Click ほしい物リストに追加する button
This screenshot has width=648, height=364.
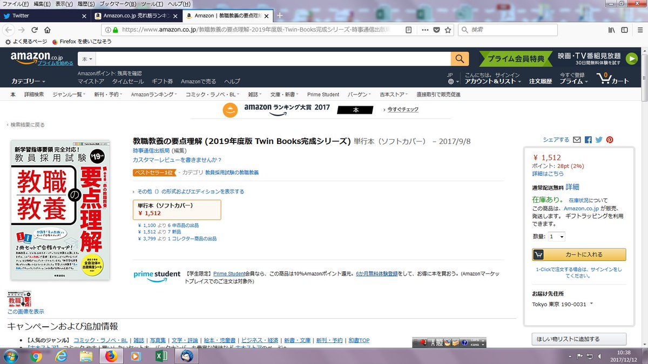click(x=579, y=339)
